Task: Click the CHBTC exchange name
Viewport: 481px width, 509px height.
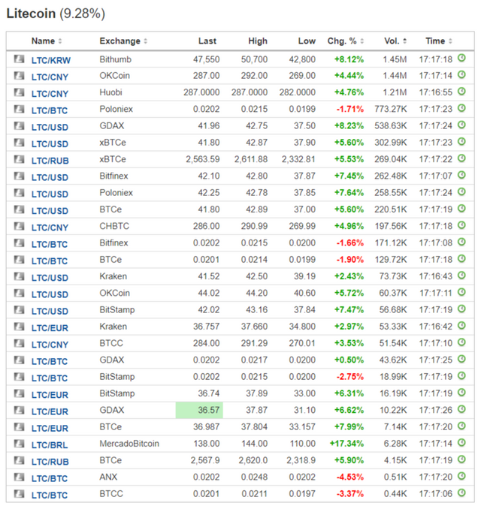Action: [114, 226]
